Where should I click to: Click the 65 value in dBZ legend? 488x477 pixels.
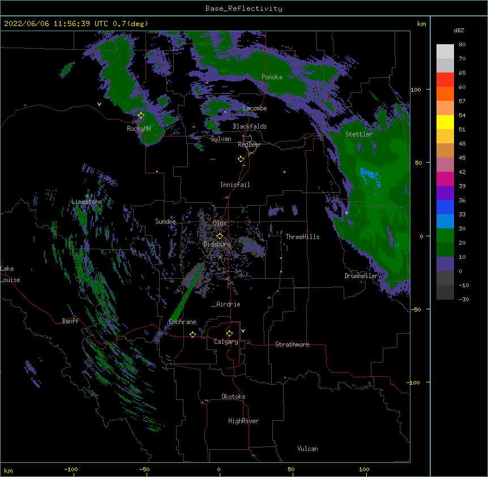tap(462, 73)
